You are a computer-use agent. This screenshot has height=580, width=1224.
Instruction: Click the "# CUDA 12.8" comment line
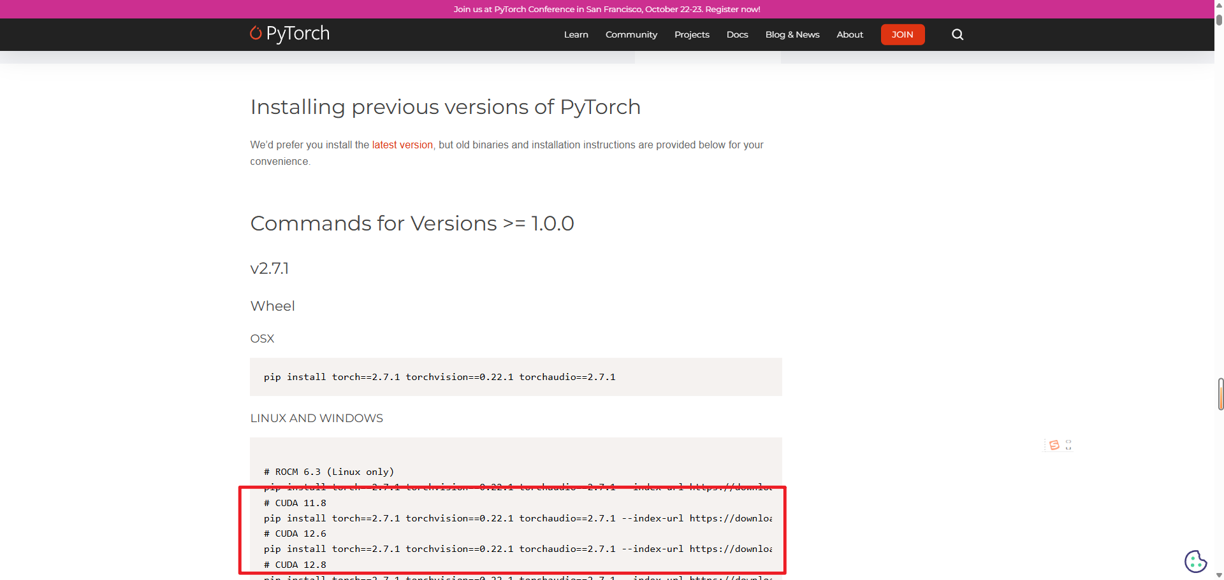point(295,565)
